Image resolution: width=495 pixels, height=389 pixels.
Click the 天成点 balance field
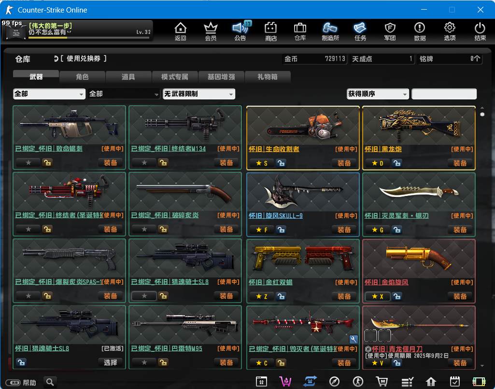pyautogui.click(x=382, y=59)
